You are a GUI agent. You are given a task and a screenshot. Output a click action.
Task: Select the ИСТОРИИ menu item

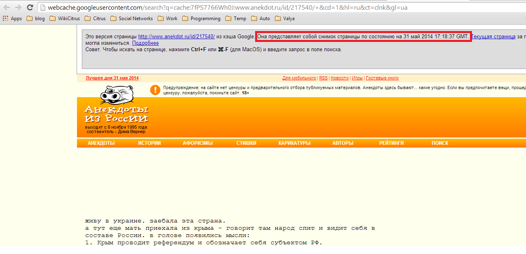click(149, 143)
